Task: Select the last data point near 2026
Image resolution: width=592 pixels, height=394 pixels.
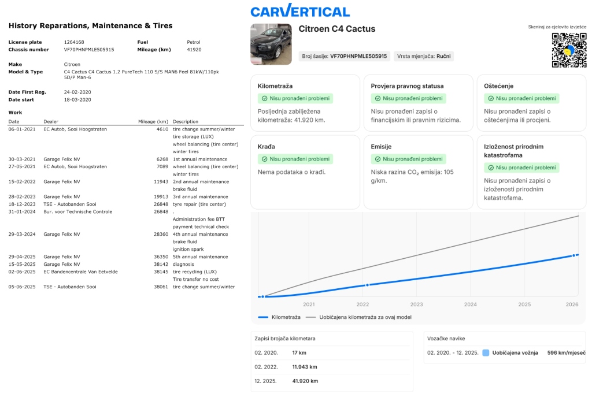Action: 573,255
